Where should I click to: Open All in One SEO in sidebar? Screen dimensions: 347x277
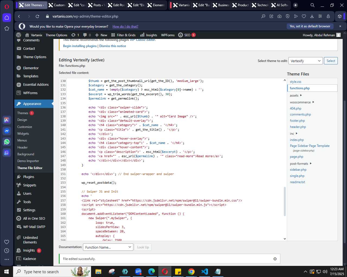pos(34,218)
